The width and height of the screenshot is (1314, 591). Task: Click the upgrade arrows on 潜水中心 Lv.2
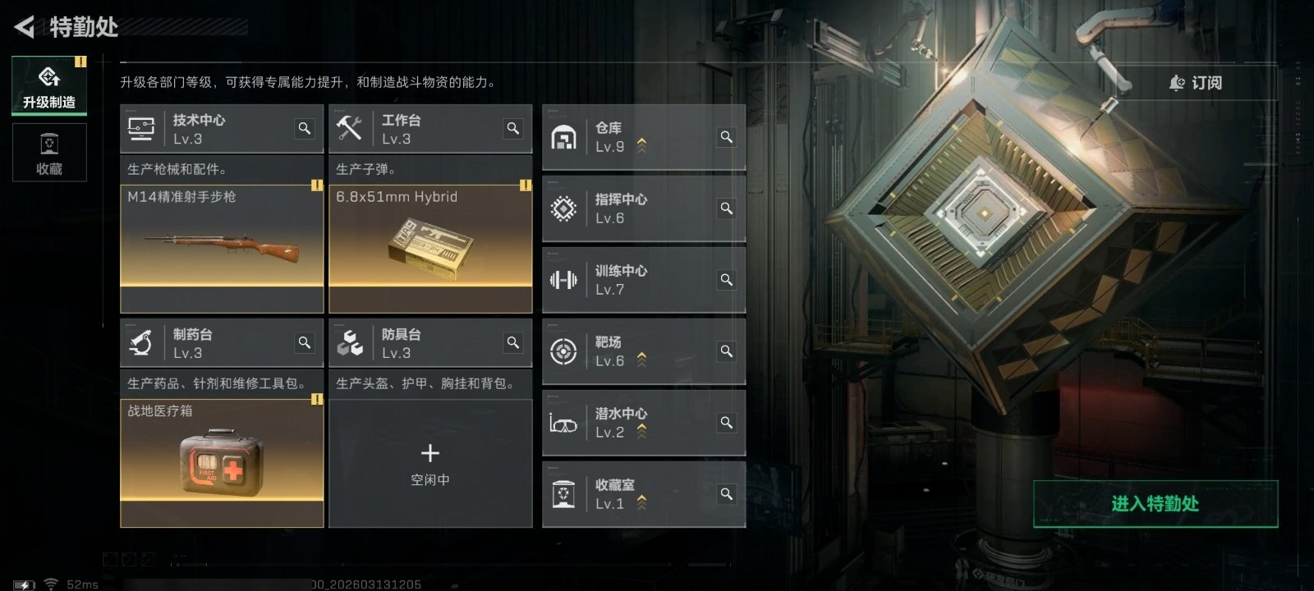point(641,432)
